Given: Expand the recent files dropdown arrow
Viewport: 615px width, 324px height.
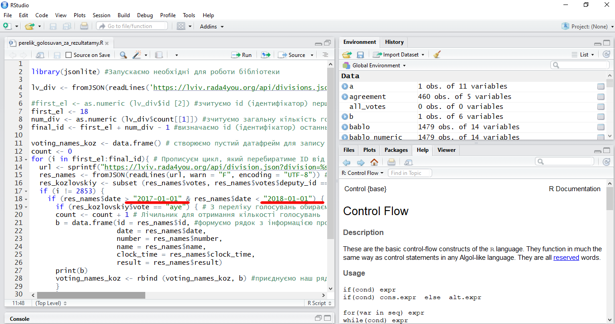Looking at the screenshot, I should pyautogui.click(x=39, y=27).
